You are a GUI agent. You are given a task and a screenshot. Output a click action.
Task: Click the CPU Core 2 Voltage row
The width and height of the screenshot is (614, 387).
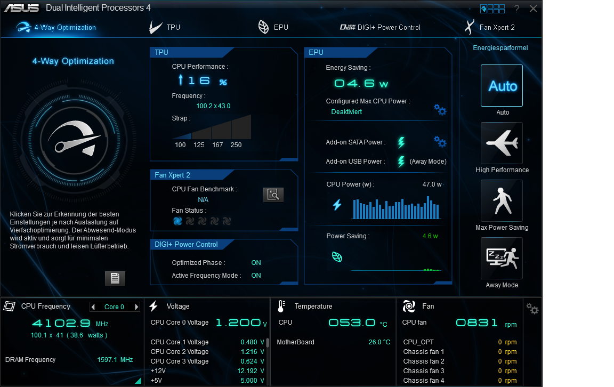[x=207, y=352]
